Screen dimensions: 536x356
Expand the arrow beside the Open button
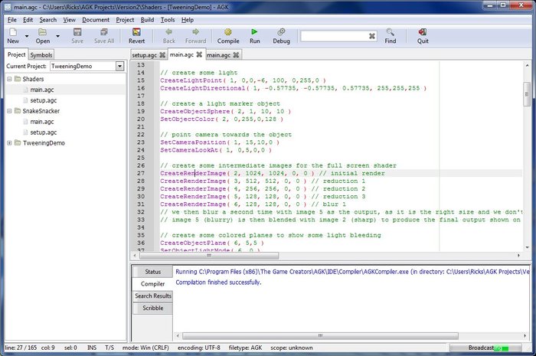(x=57, y=36)
